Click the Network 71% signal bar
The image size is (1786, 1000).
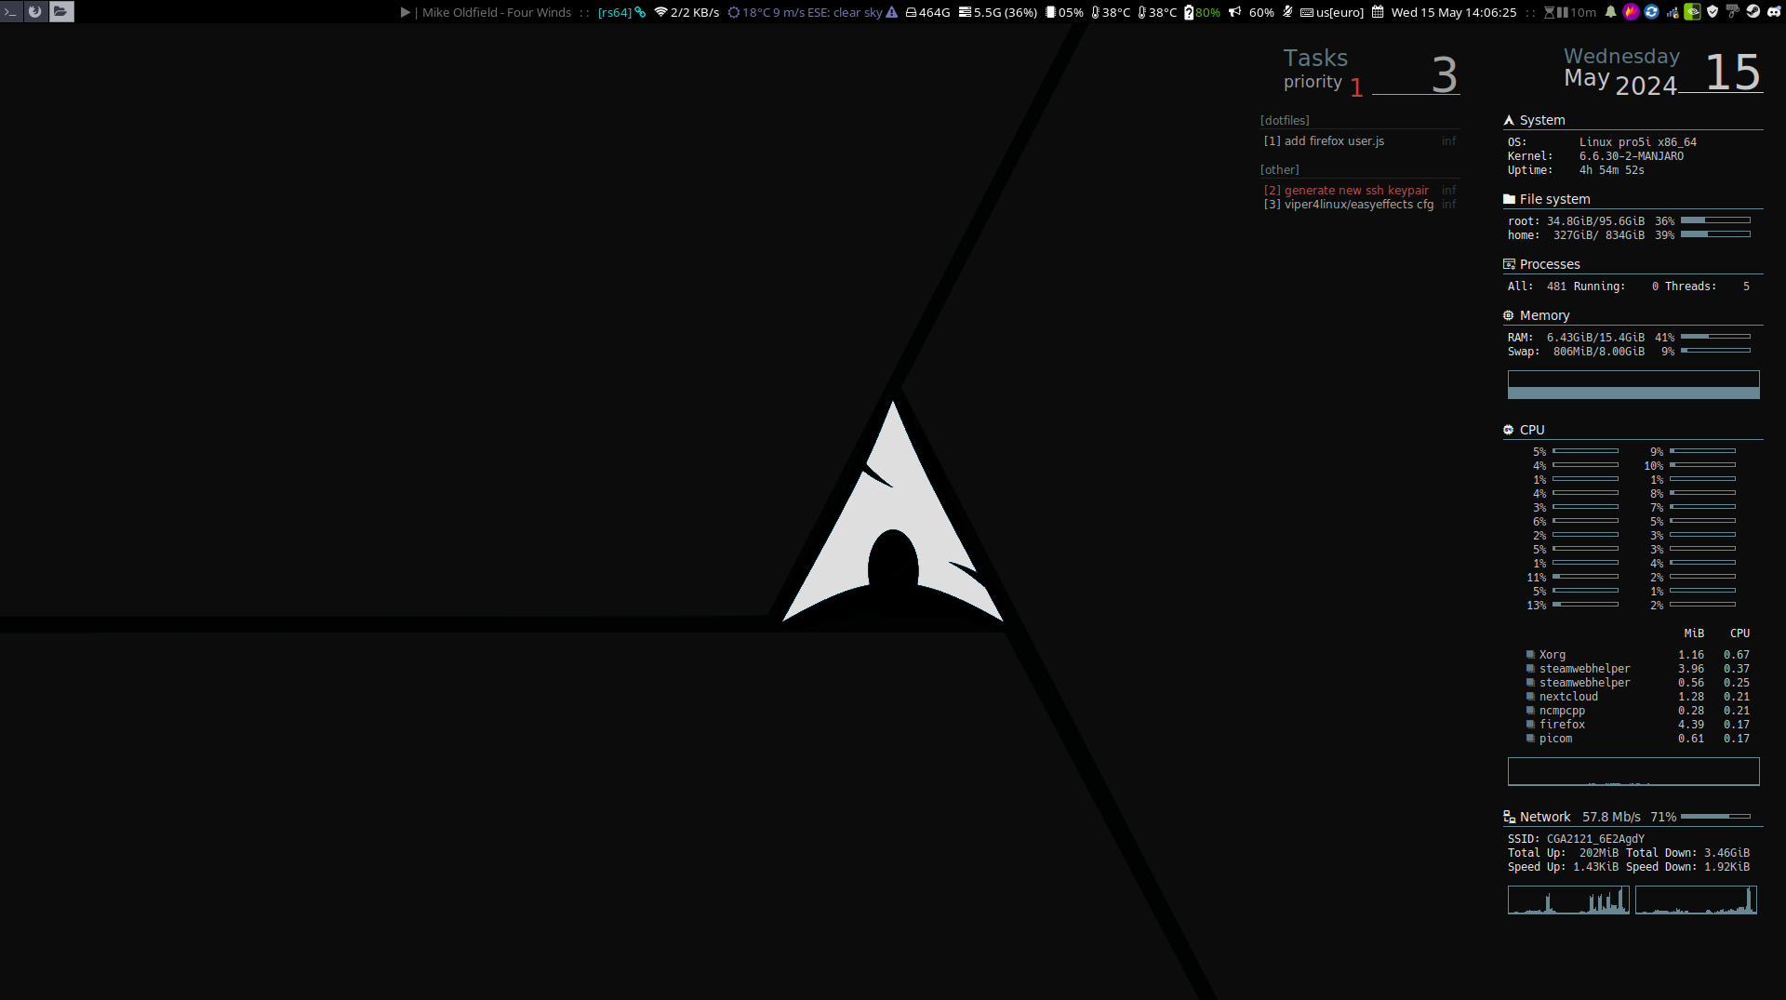coord(1715,816)
